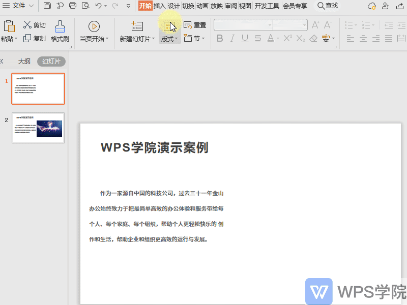The image size is (407, 305).
Task: Open the font color dropdown arrow
Action: point(278,39)
